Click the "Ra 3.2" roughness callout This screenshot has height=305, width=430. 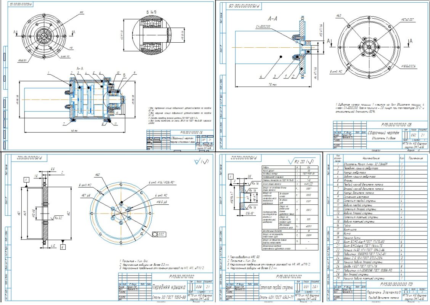click(57, 218)
